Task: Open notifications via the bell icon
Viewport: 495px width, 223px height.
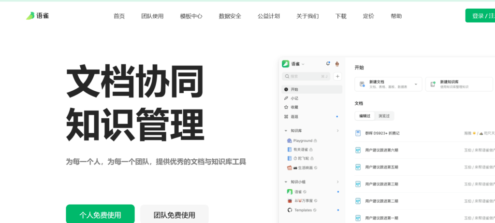Action: [x=328, y=63]
